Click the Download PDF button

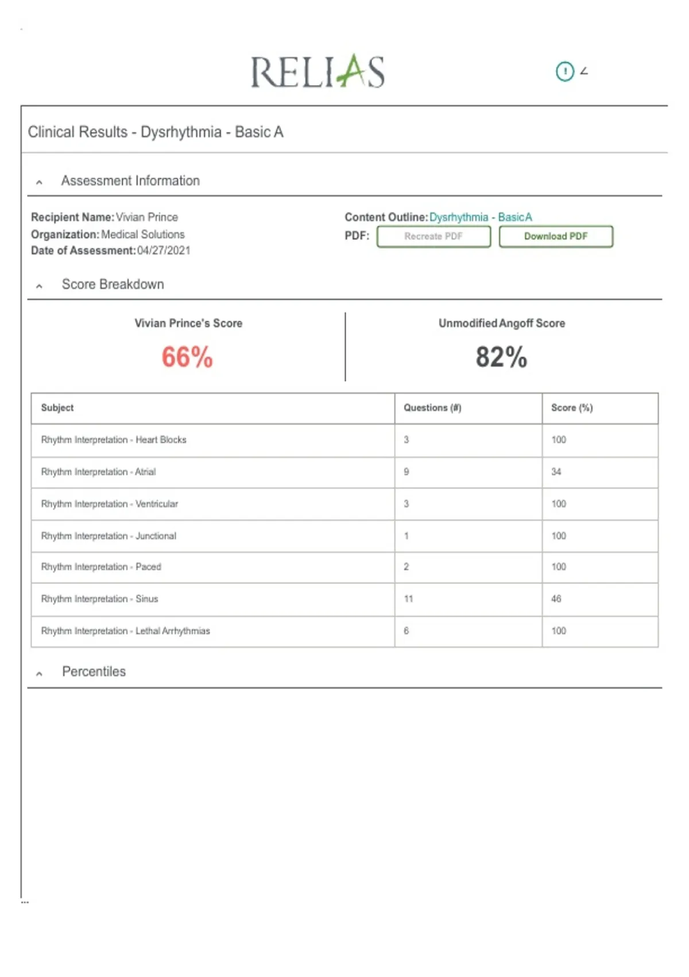(556, 236)
